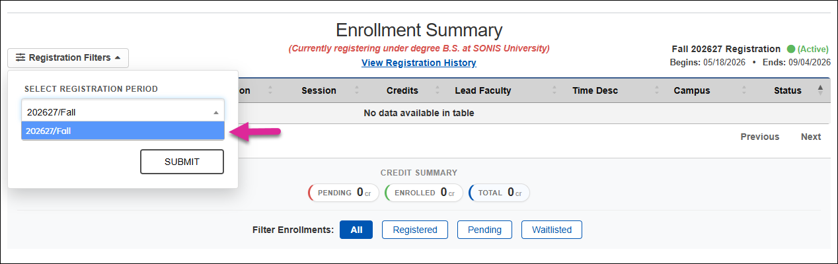Click the filter sliders icon on Registration Filters

click(x=20, y=58)
